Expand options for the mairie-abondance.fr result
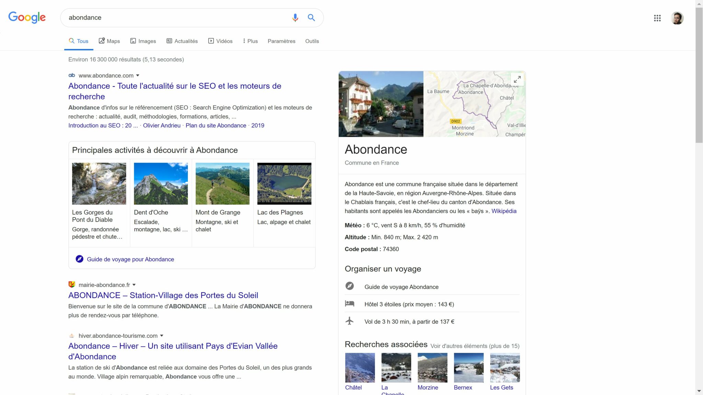This screenshot has height=395, width=703. (x=134, y=285)
